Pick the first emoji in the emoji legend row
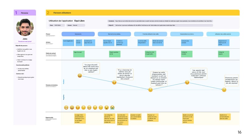Screen dimensions: 249x140 pyautogui.click(x=66, y=107)
